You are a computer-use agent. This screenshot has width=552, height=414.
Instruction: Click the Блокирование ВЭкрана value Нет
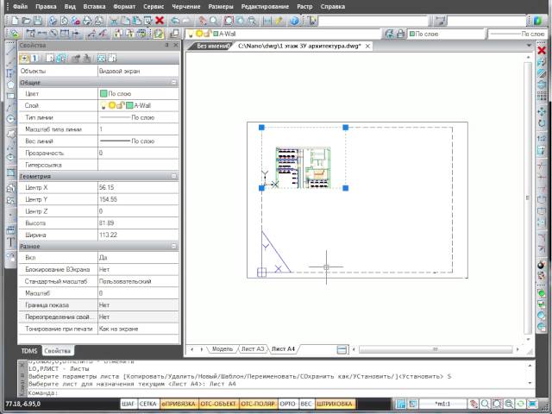pyautogui.click(x=138, y=270)
